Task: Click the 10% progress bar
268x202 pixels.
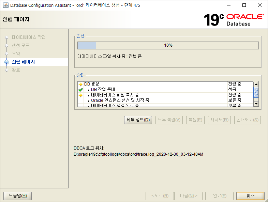Action: [x=168, y=45]
